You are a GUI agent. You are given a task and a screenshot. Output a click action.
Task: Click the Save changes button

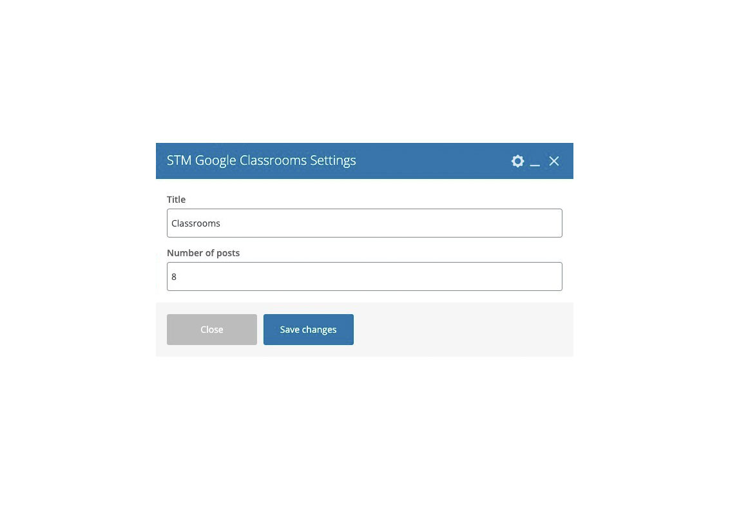coord(308,330)
